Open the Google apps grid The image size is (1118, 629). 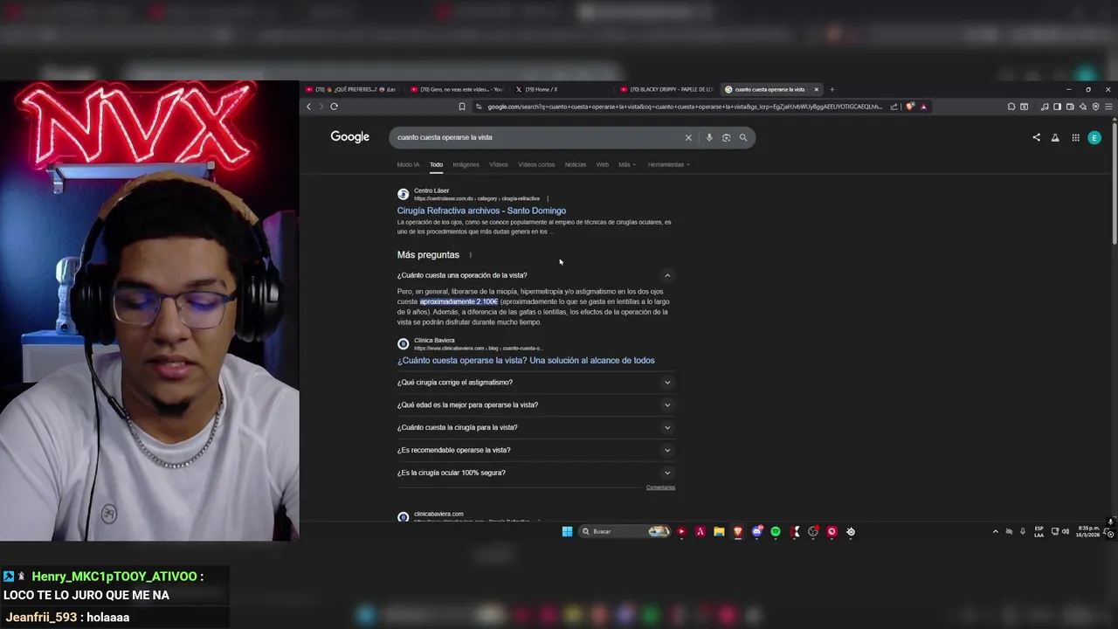(x=1075, y=137)
